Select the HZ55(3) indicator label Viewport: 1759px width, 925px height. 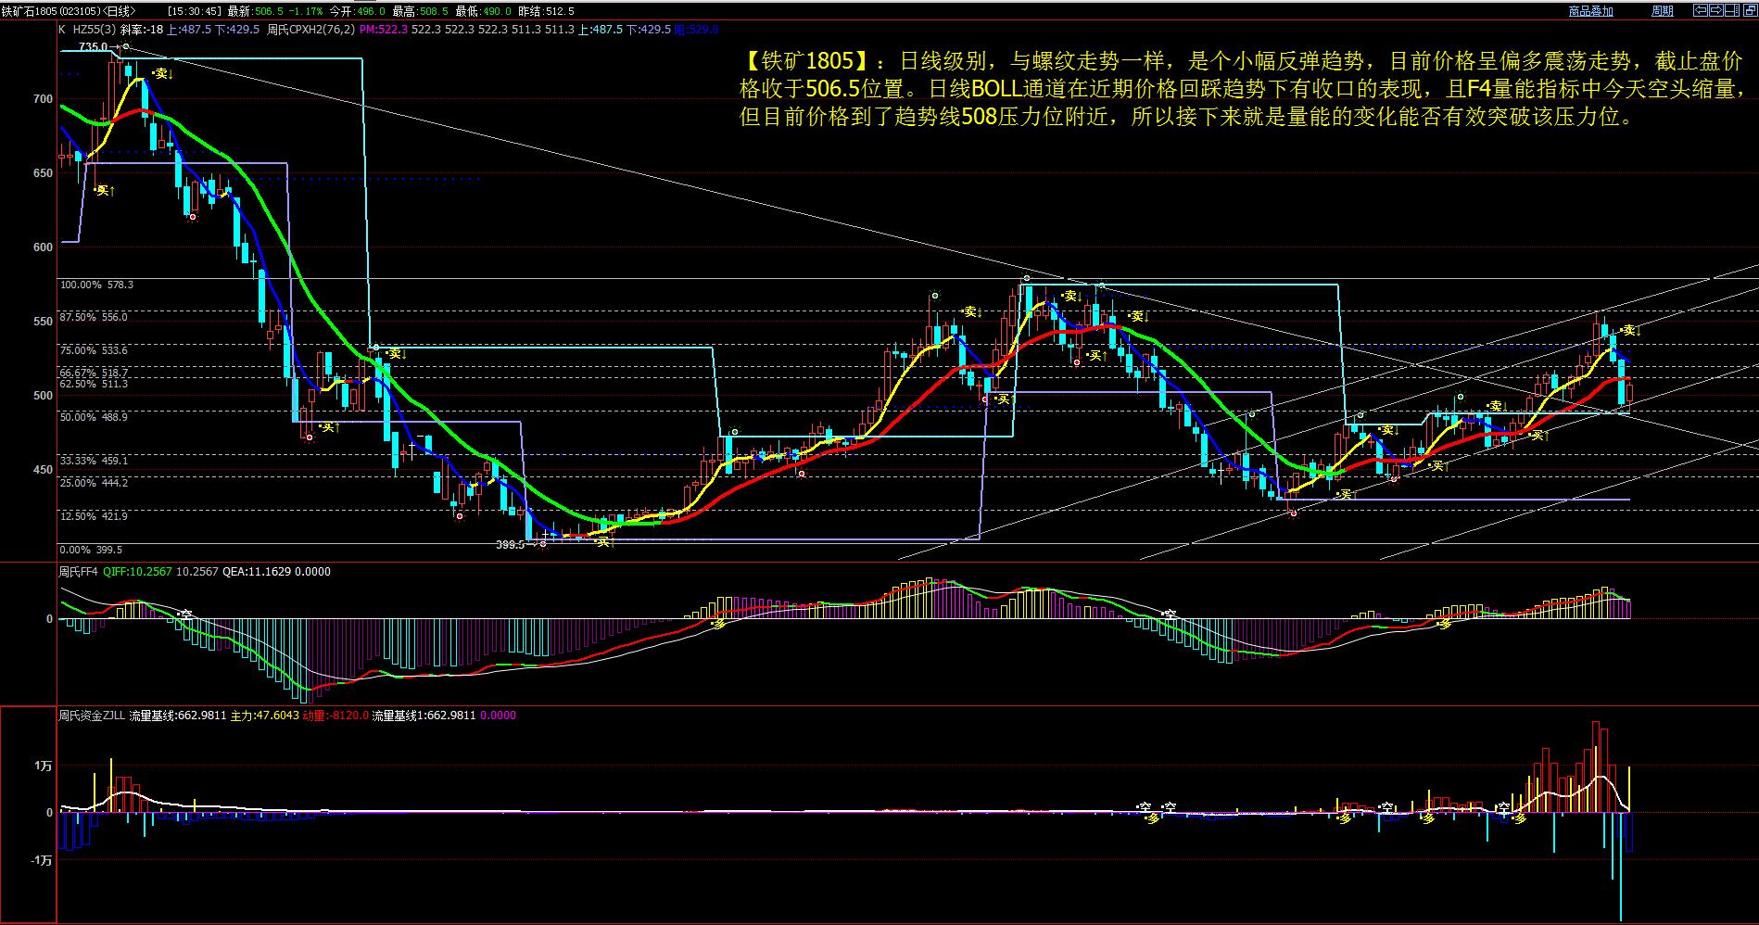pyautogui.click(x=93, y=30)
